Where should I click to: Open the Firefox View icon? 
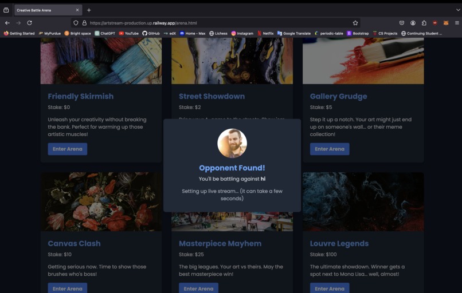click(6, 10)
